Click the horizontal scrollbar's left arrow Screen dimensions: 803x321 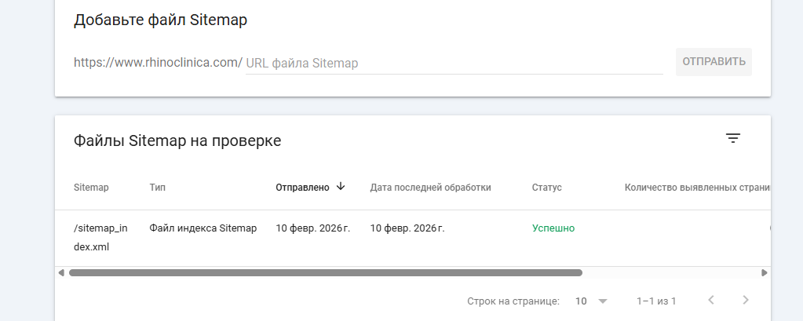coord(61,273)
